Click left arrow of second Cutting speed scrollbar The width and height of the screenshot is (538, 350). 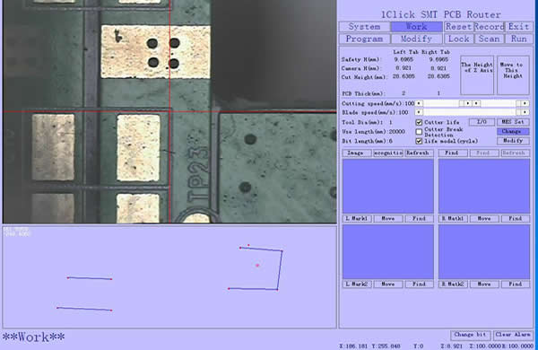(x=476, y=103)
